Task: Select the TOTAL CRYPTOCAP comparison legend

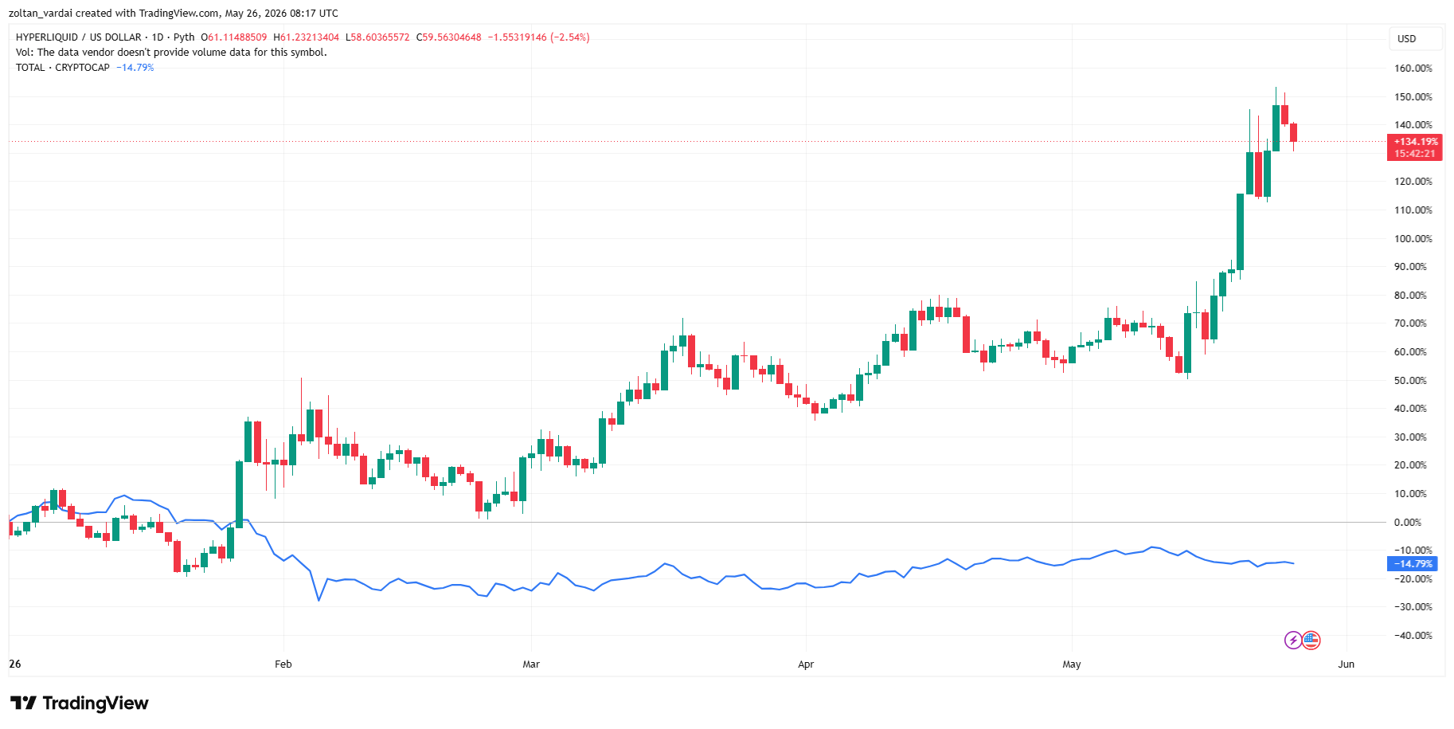Action: [x=63, y=68]
